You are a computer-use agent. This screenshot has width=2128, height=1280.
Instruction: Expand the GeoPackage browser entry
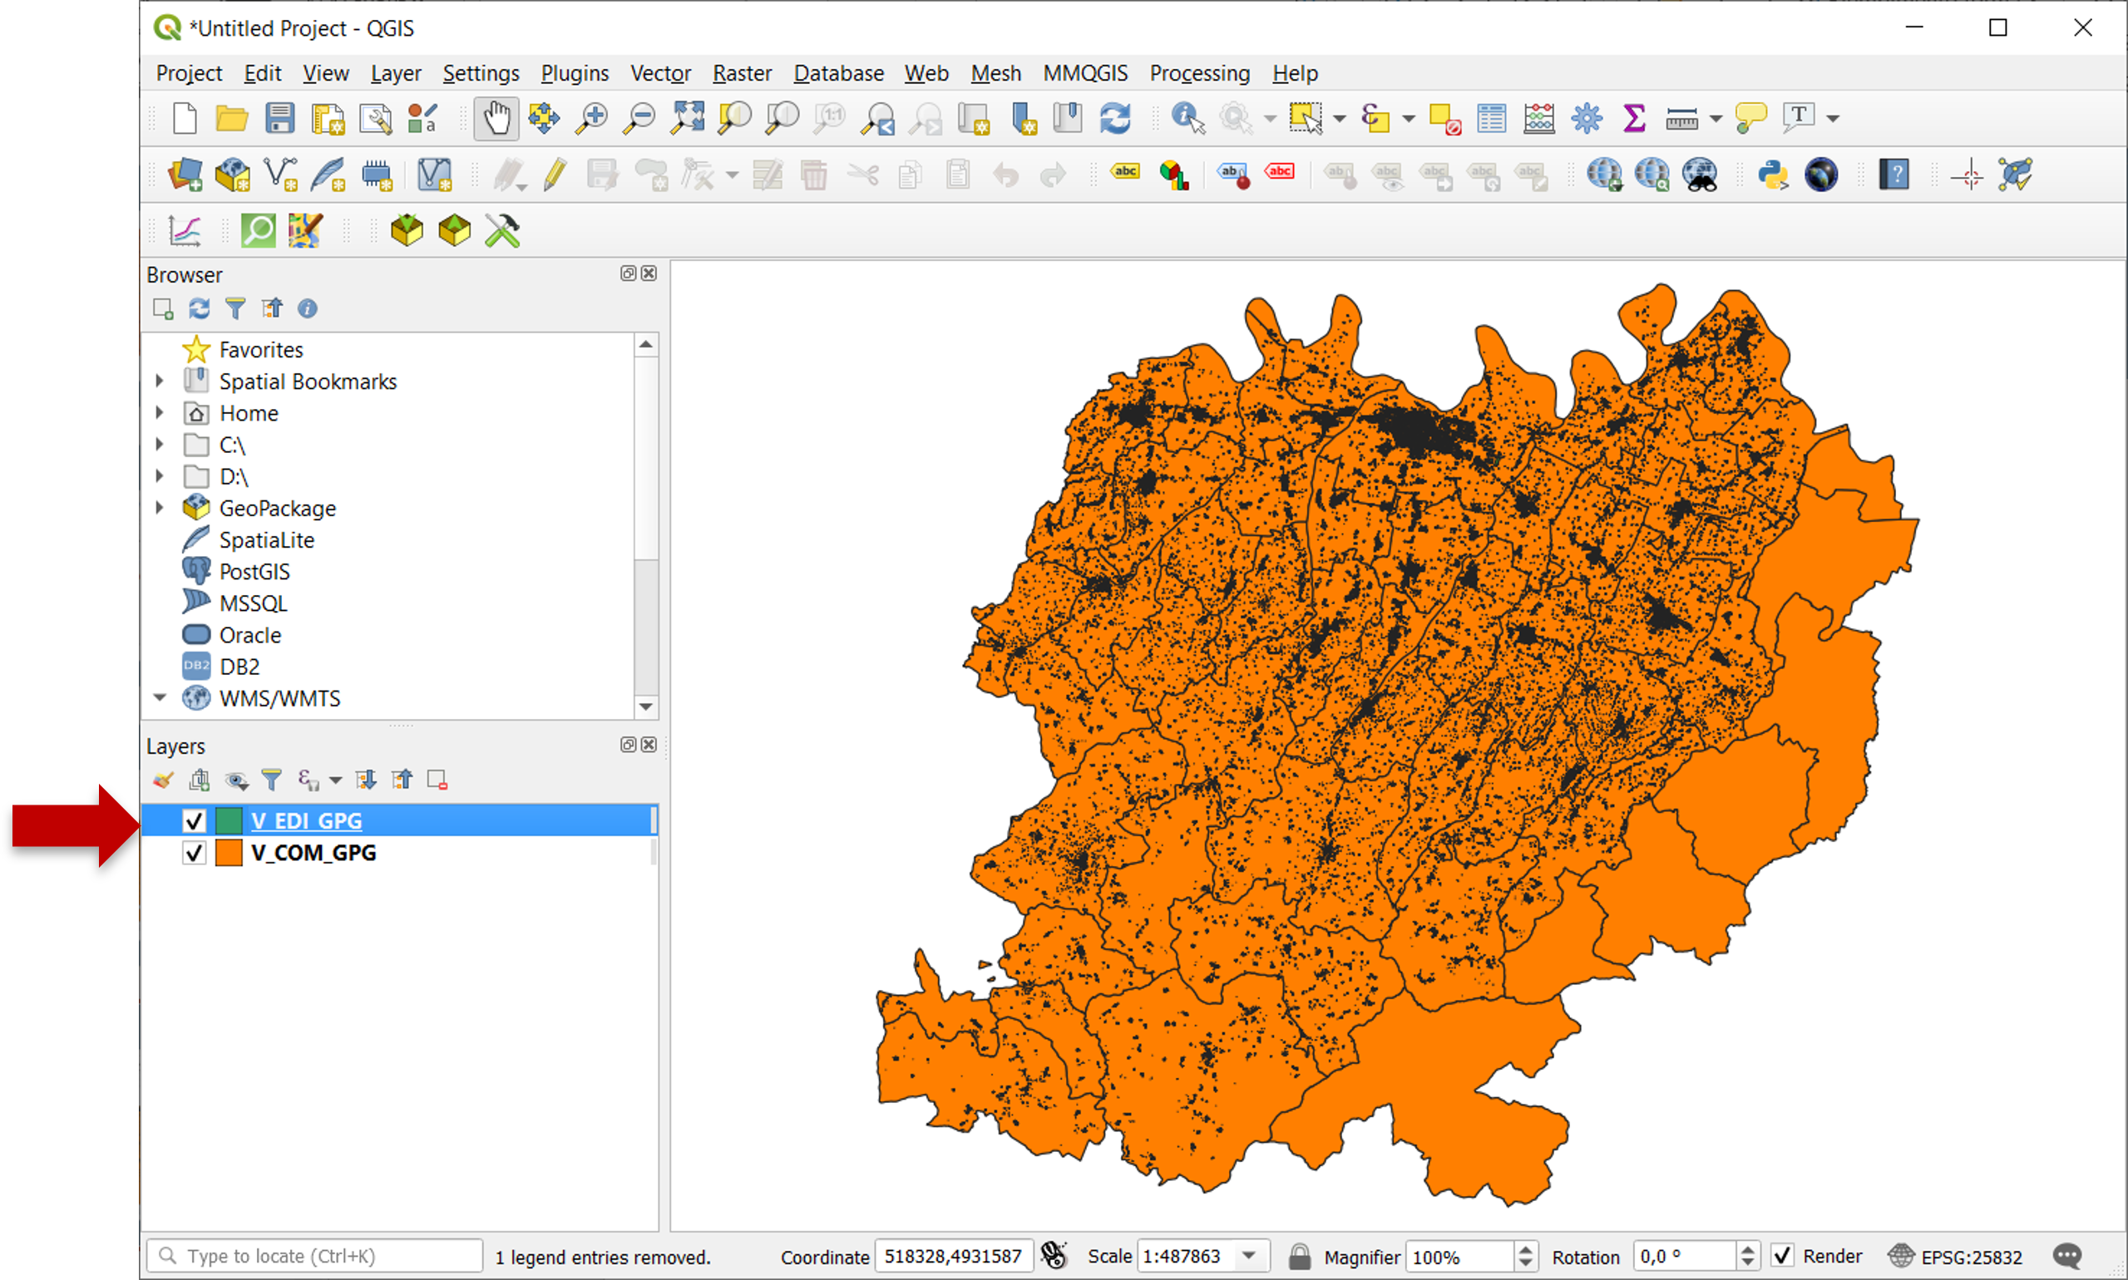click(x=161, y=507)
